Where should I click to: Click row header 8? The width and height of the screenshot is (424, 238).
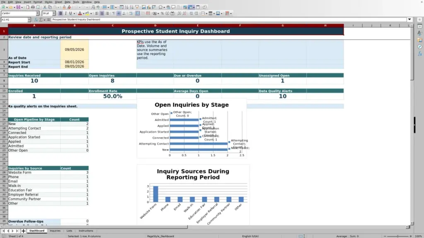(4, 81)
